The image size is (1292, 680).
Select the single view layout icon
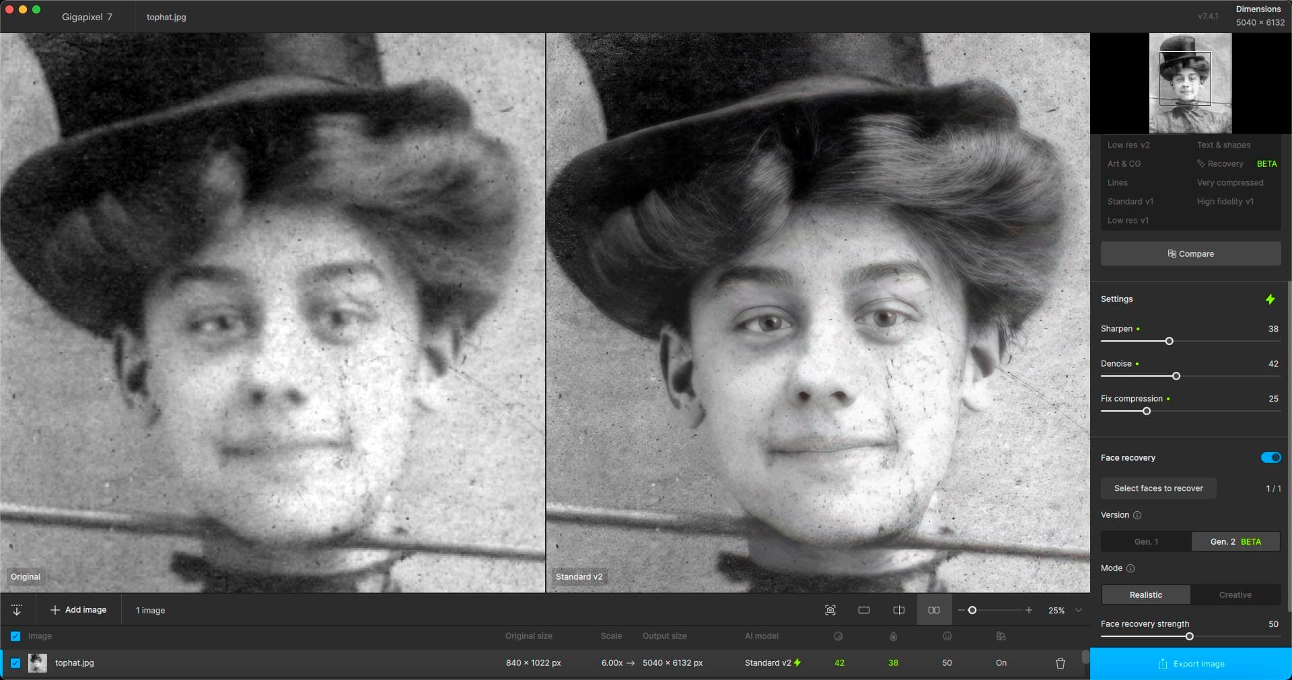[864, 610]
